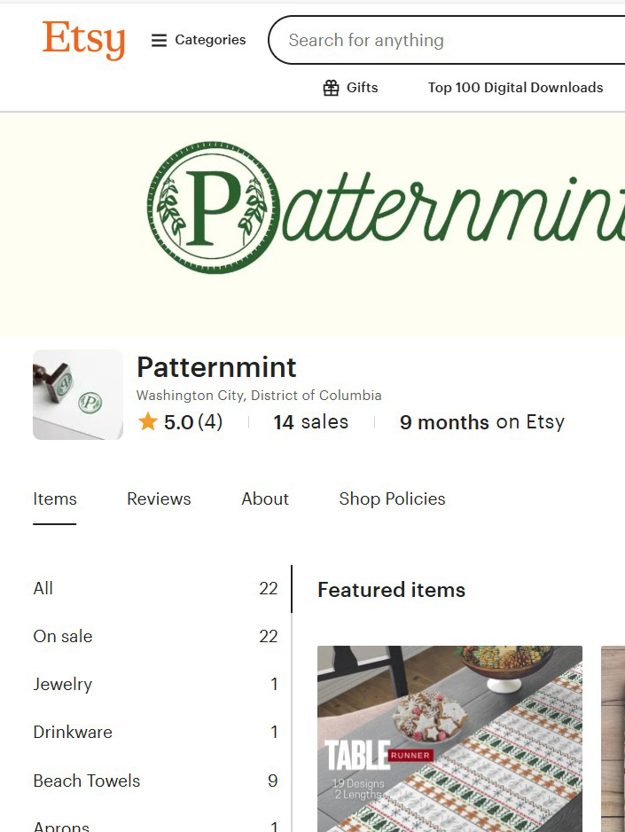Focus the Search for anything field

pos(443,40)
